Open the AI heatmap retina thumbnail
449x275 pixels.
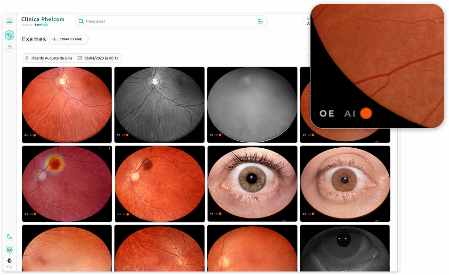tap(67, 183)
